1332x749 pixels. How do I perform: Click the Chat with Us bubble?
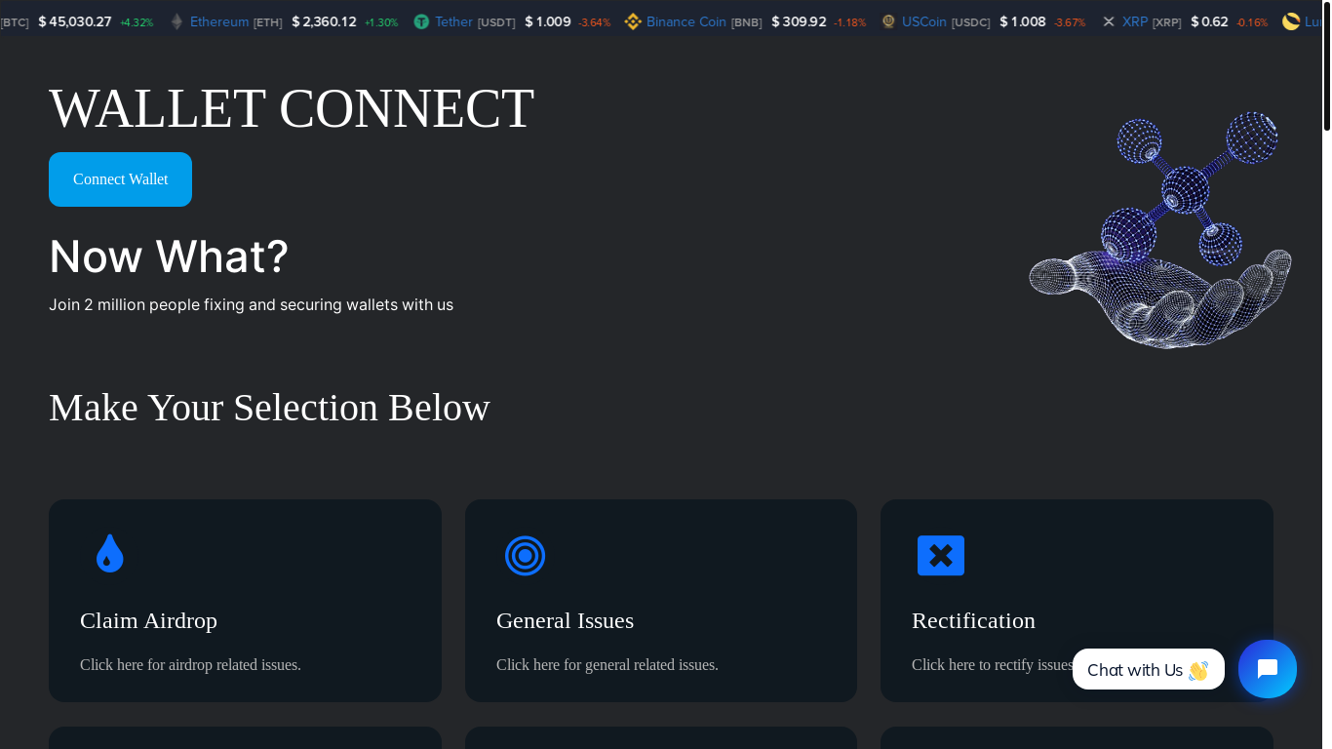click(1148, 670)
